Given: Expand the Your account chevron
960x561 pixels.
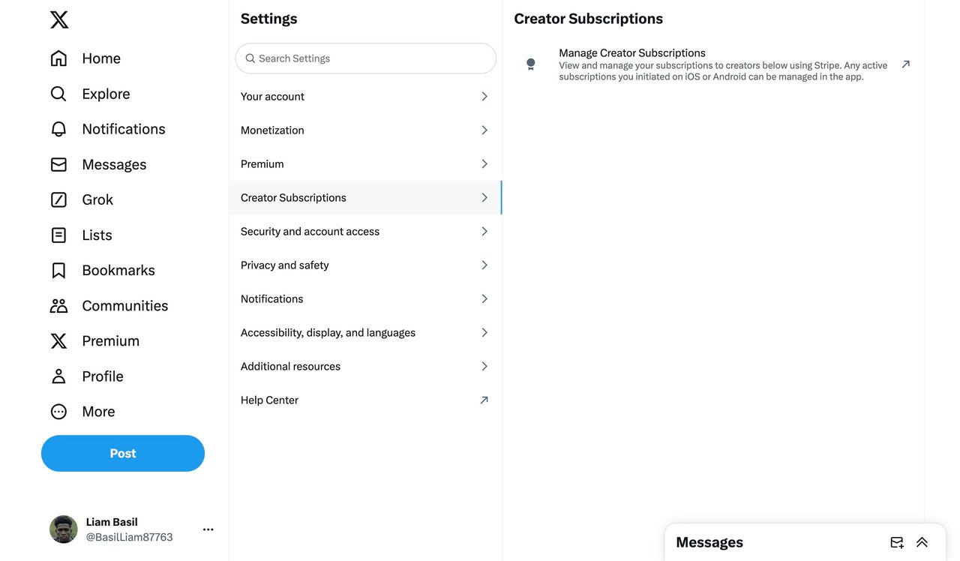Looking at the screenshot, I should [x=484, y=97].
